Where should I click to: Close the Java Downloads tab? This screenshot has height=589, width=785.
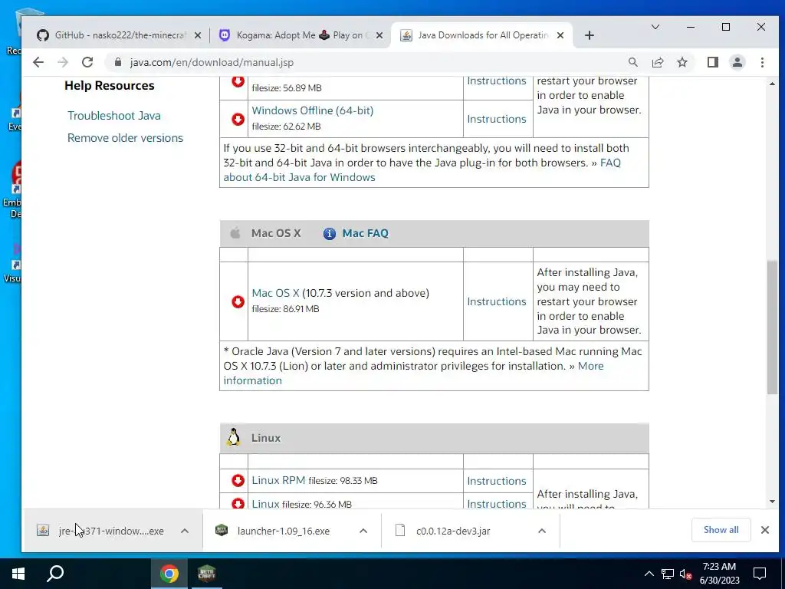click(x=560, y=35)
